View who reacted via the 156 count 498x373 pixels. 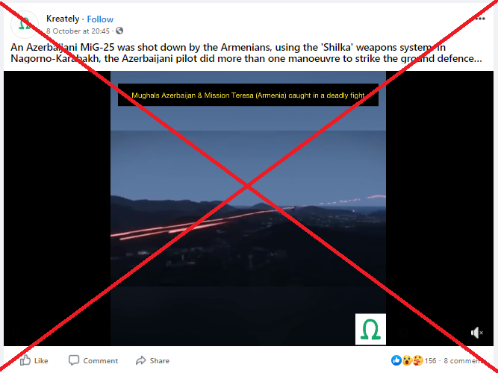point(430,360)
